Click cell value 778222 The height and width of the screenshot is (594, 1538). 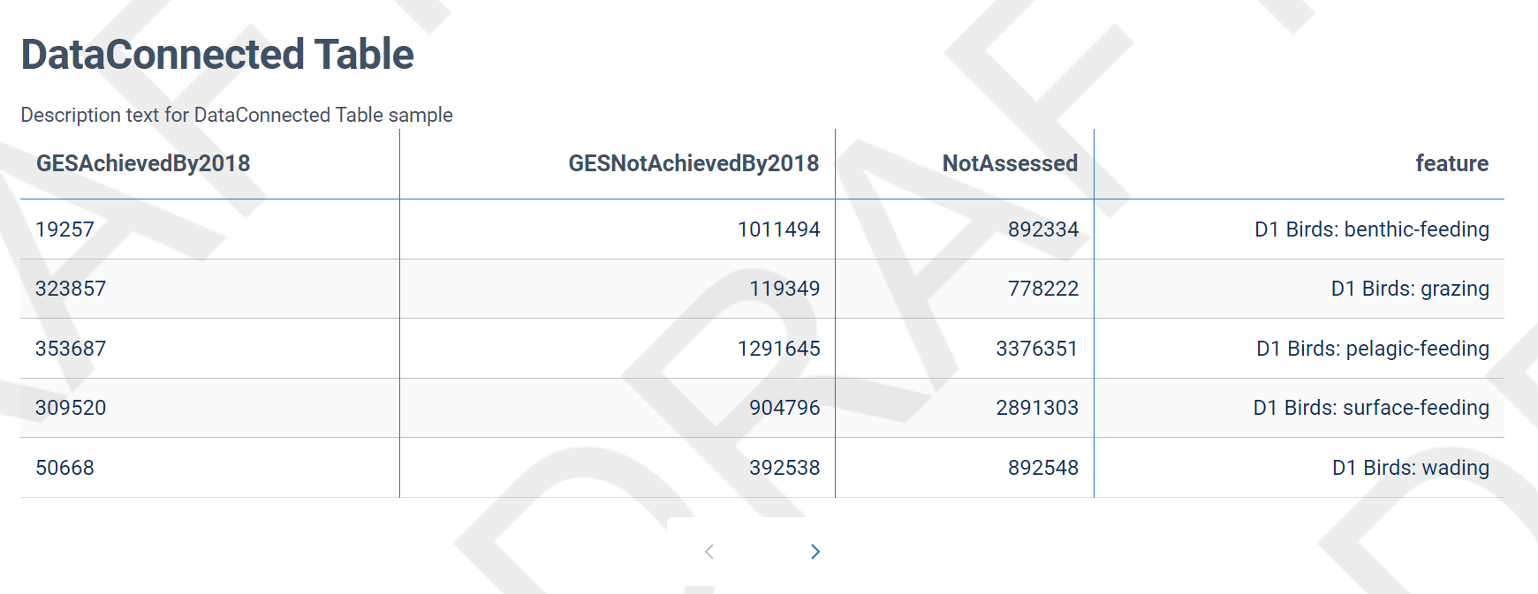coord(1043,289)
